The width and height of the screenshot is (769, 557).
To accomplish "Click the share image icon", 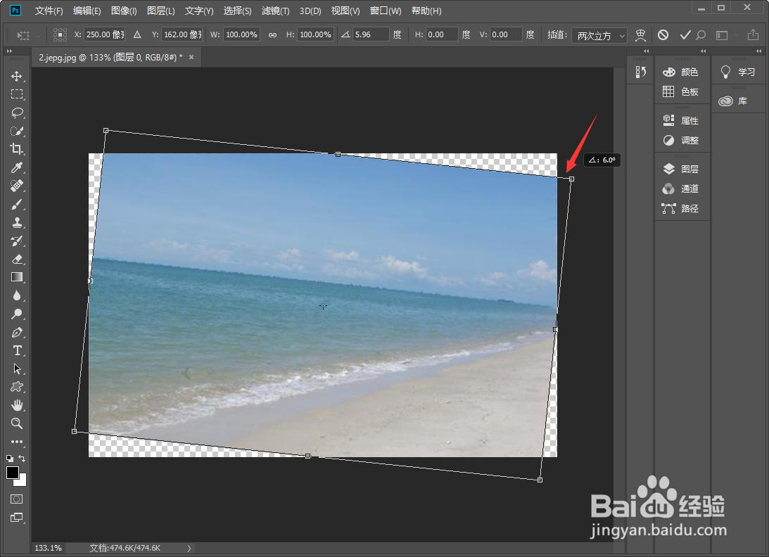I will coord(753,35).
